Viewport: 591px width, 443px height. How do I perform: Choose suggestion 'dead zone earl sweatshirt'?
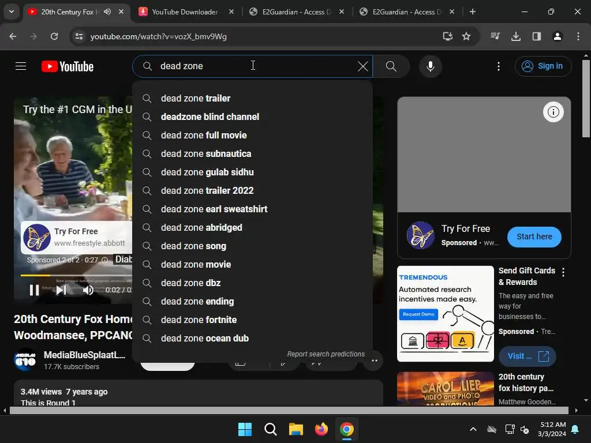pyautogui.click(x=253, y=209)
